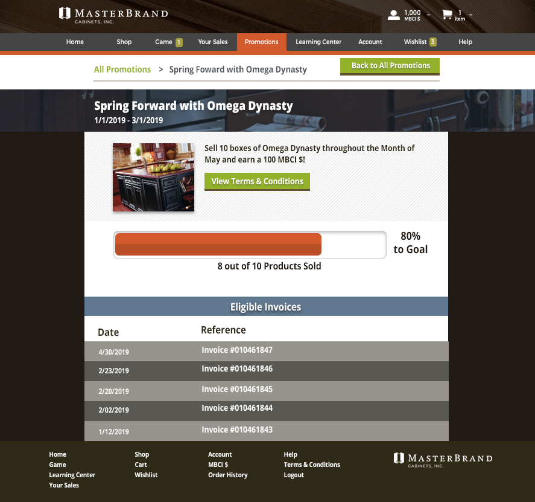
Task: Click the footer Help link
Action: (290, 454)
